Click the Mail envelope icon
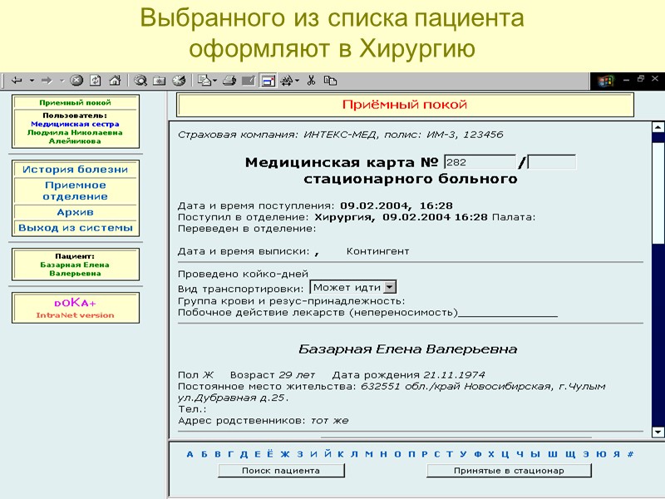 pyautogui.click(x=204, y=80)
